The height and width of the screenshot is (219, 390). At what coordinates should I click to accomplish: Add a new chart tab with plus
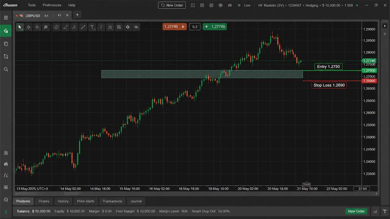pyautogui.click(x=77, y=15)
